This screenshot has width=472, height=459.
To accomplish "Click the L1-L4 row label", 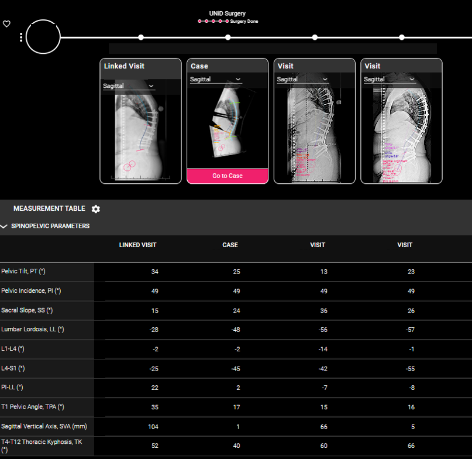I will pos(13,349).
